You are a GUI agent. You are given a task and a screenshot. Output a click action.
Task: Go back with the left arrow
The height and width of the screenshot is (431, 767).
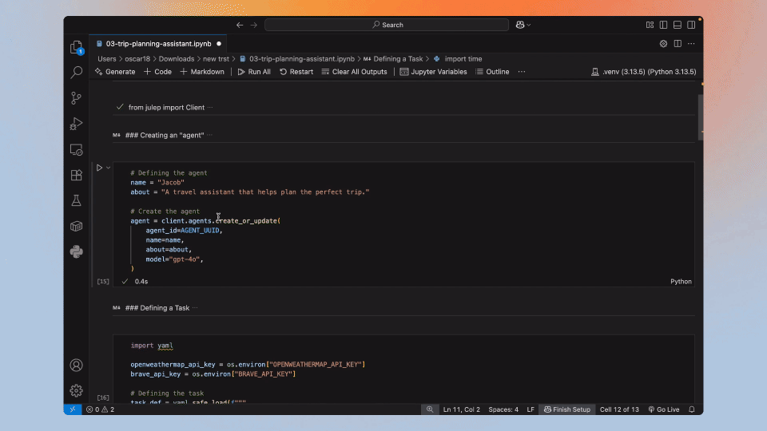point(240,25)
